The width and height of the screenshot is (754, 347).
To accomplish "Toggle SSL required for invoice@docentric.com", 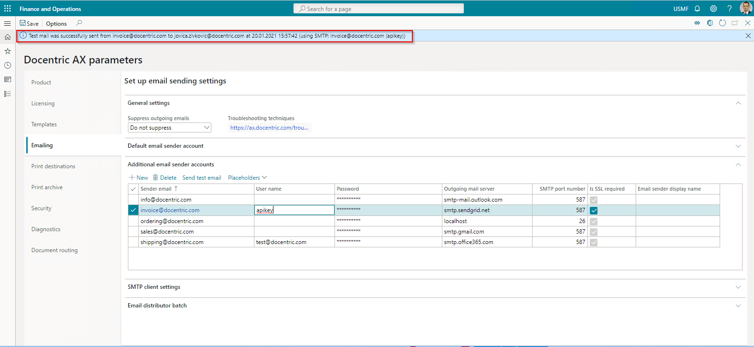I will click(594, 210).
